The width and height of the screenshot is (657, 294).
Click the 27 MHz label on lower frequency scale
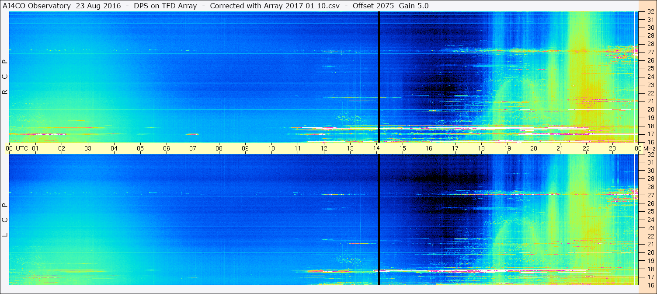[650, 195]
